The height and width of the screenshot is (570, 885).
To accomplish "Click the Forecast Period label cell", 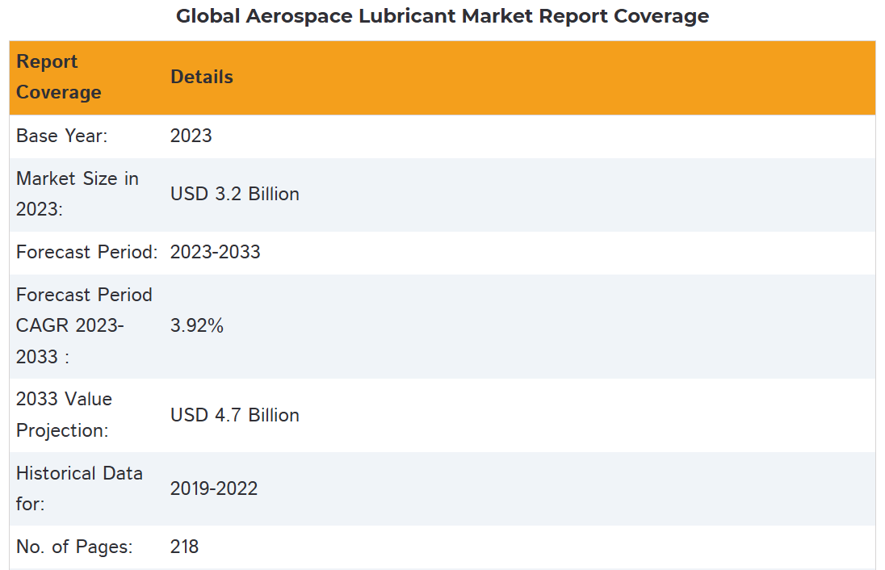I will pos(86,252).
